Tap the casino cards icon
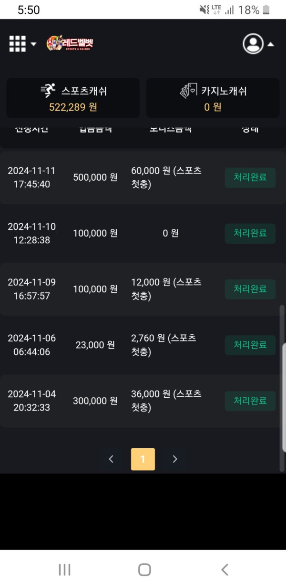Viewport: 286px width, 588px height. point(188,91)
